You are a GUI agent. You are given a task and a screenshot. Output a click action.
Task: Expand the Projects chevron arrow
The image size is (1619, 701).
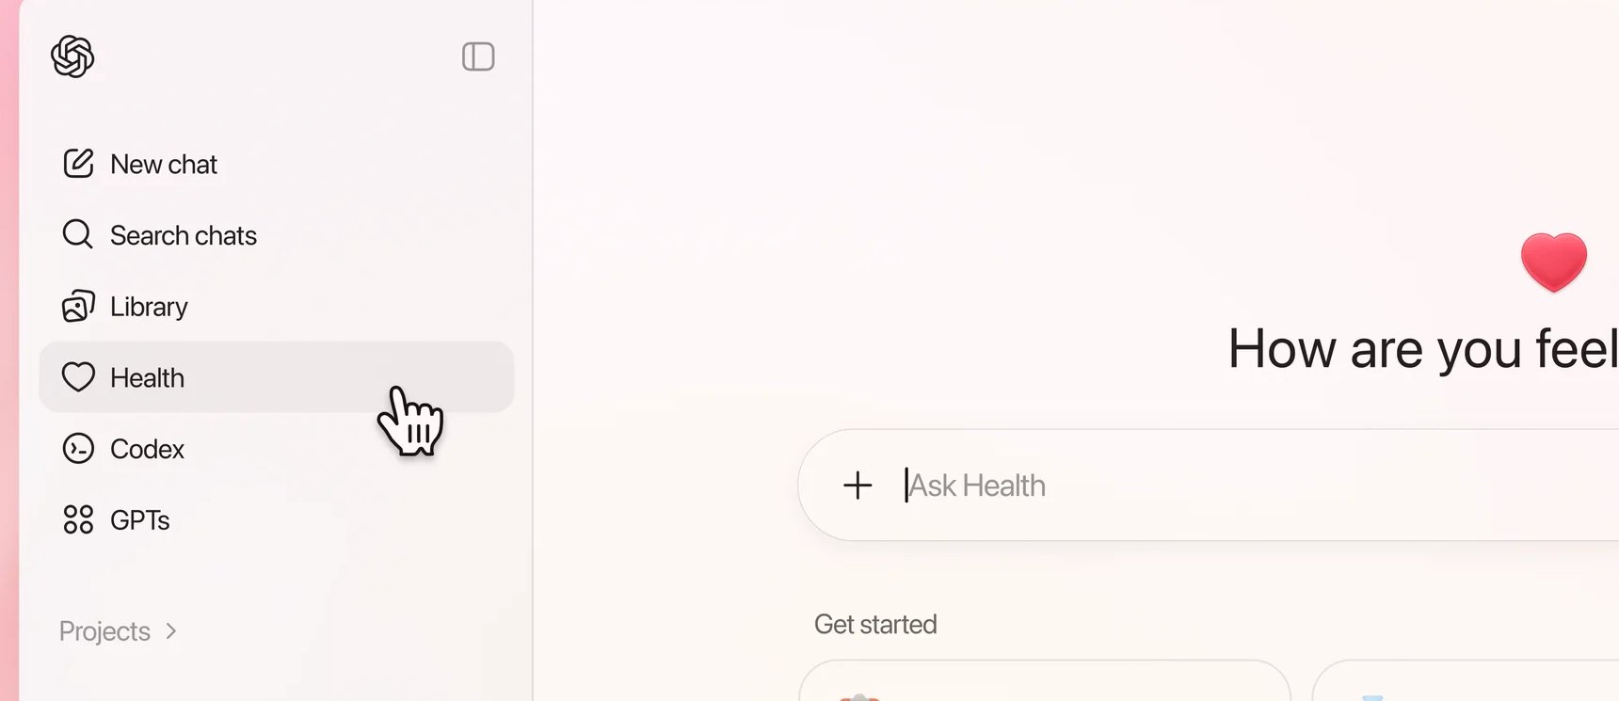click(x=171, y=631)
